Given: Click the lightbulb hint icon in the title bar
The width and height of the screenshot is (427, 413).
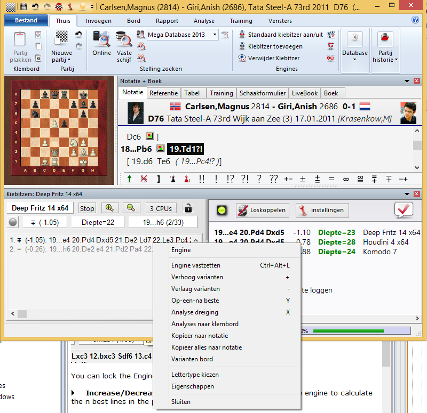Looking at the screenshot, I should coord(82,6).
